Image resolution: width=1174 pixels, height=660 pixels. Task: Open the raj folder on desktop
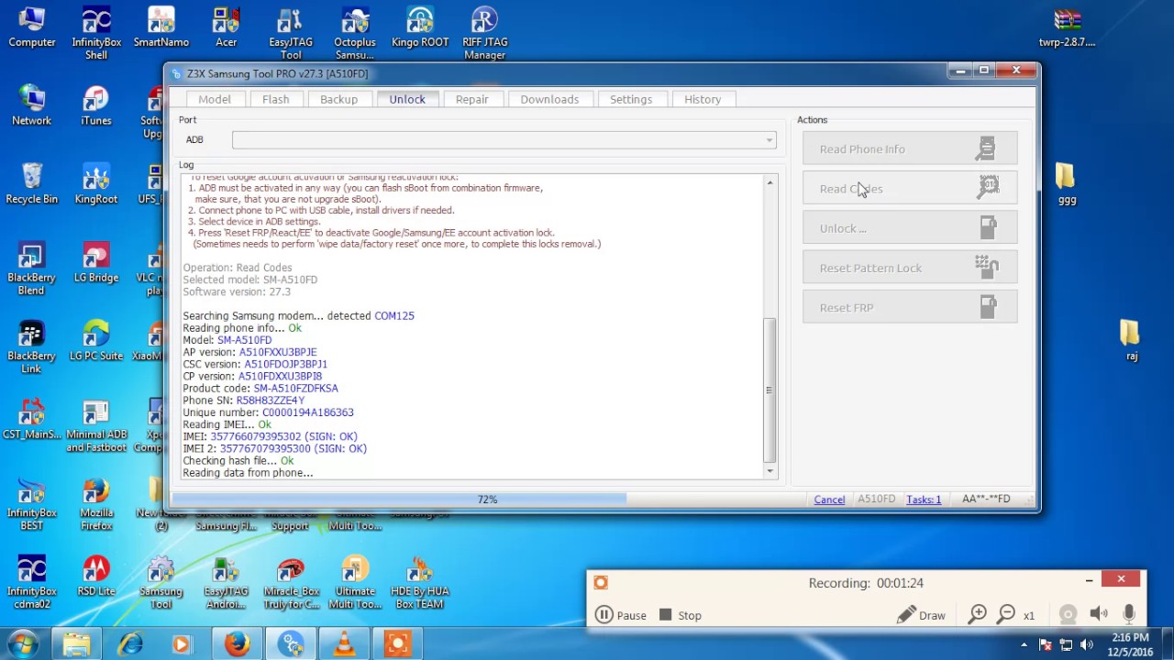pyautogui.click(x=1131, y=341)
